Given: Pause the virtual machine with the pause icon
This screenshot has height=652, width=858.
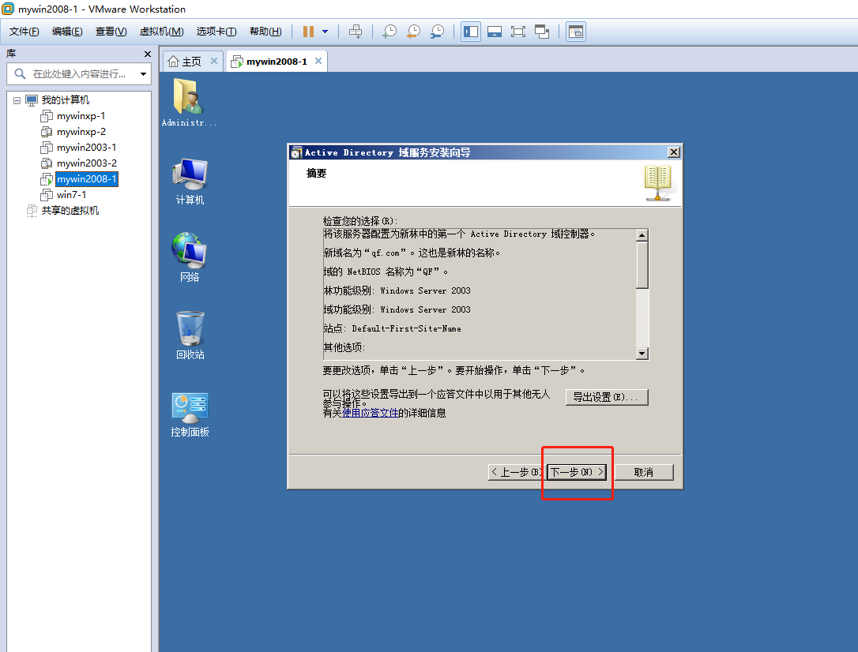Looking at the screenshot, I should pyautogui.click(x=309, y=32).
